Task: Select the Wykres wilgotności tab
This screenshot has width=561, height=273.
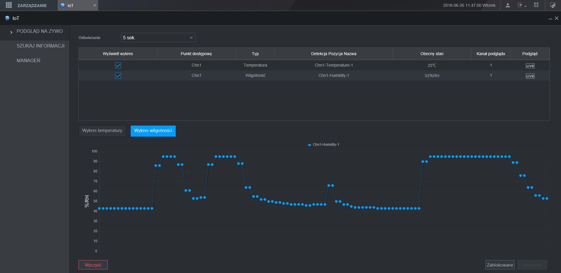Action: tap(153, 131)
